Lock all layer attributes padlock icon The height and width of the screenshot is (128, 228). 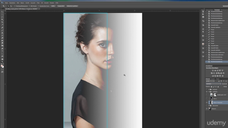pyautogui.click(x=218, y=87)
